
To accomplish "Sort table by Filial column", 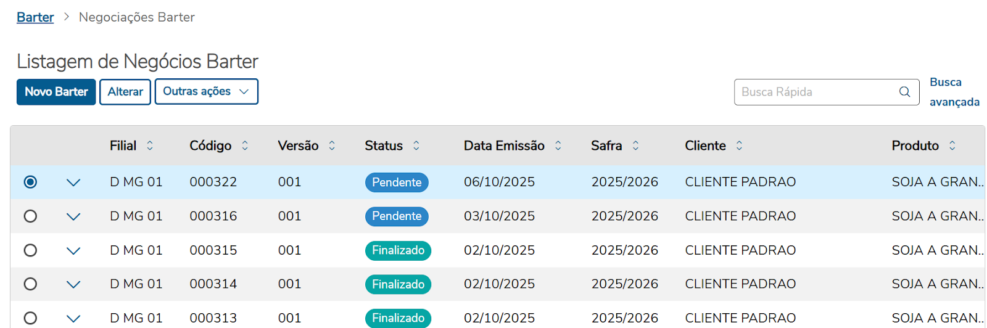I will (150, 146).
